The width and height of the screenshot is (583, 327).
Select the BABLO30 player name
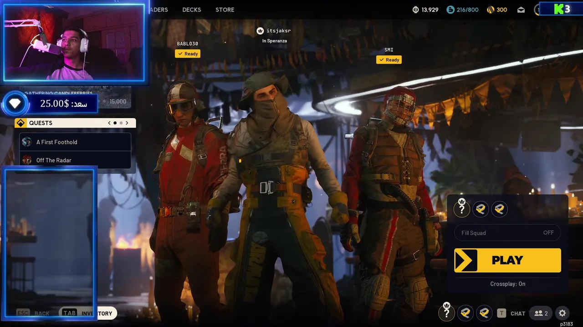point(188,44)
